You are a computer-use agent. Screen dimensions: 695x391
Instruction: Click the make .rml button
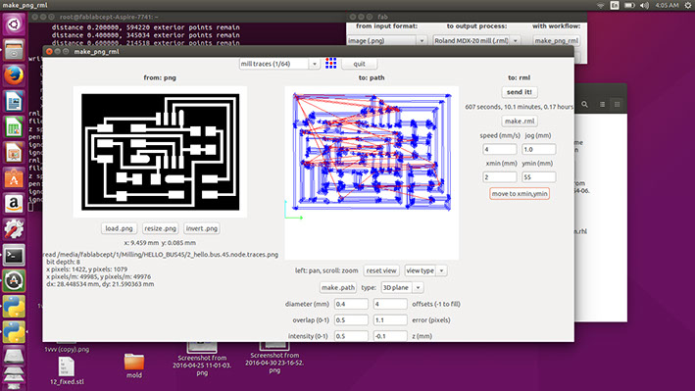(x=519, y=122)
